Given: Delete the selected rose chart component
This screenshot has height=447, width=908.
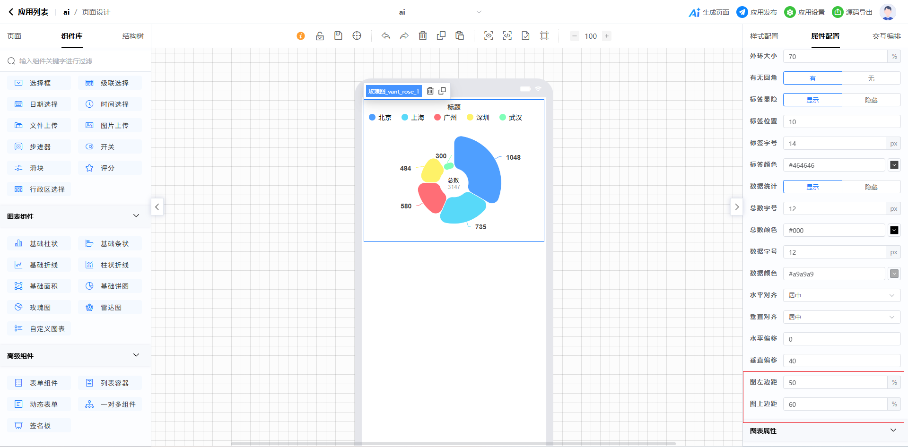Looking at the screenshot, I should click(430, 91).
